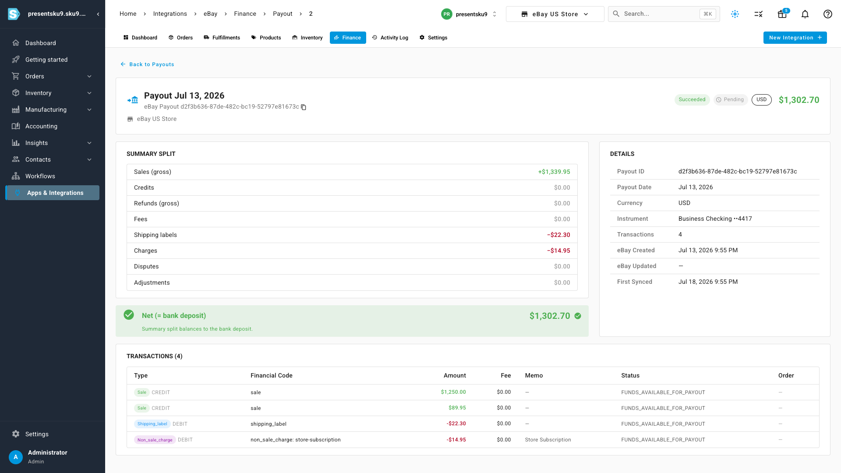Click the USD currency badge
841x473 pixels.
[x=762, y=100]
